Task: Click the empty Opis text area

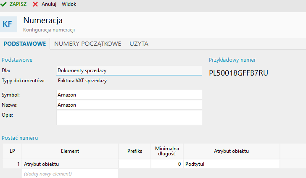Action: 129,118
